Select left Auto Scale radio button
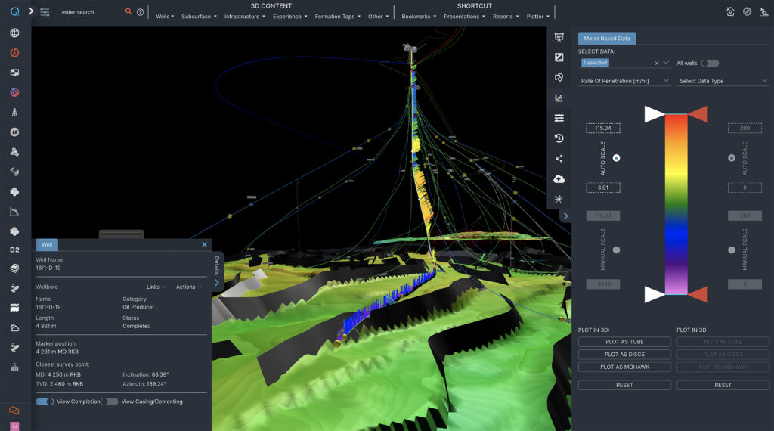This screenshot has width=774, height=431. click(617, 158)
